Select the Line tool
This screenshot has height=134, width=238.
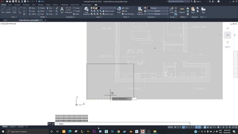tap(3, 10)
